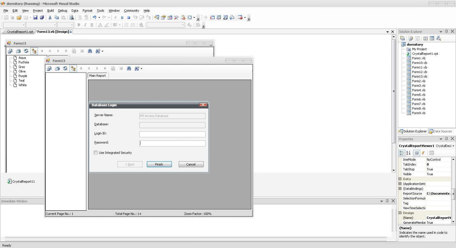Click the ReportSource property value
The image size is (456, 248).
[438, 194]
